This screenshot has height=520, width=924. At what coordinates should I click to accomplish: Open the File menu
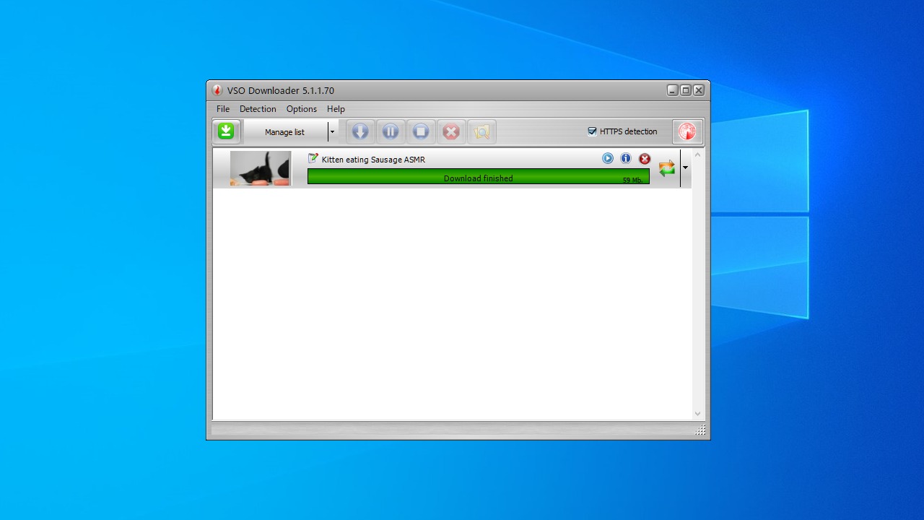(x=223, y=109)
